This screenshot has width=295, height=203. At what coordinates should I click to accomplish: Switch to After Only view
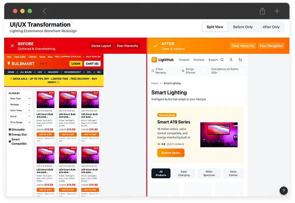click(271, 27)
